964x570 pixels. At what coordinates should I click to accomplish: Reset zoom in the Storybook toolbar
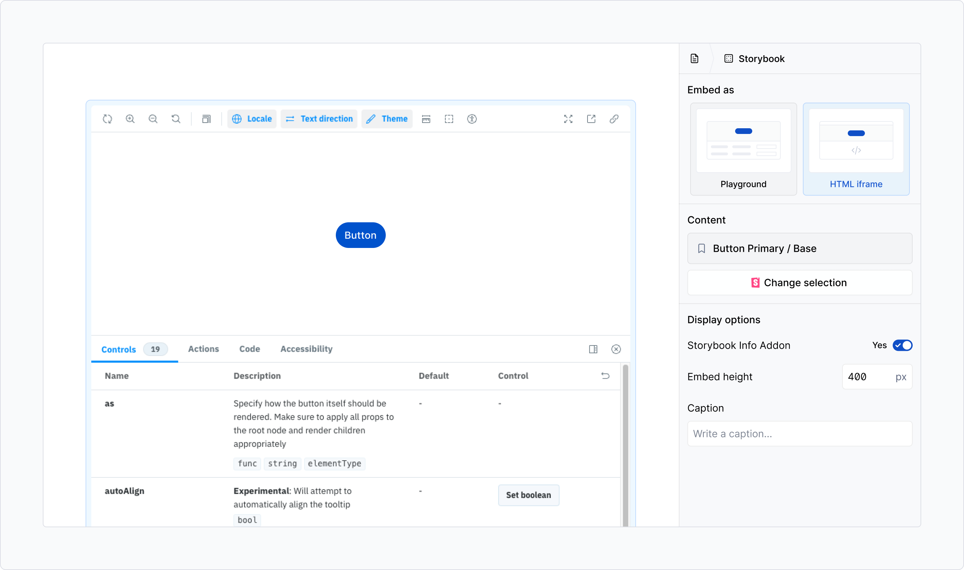(176, 119)
